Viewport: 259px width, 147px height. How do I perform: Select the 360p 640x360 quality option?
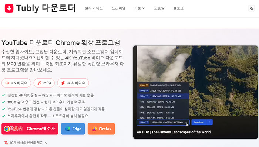click(163, 113)
